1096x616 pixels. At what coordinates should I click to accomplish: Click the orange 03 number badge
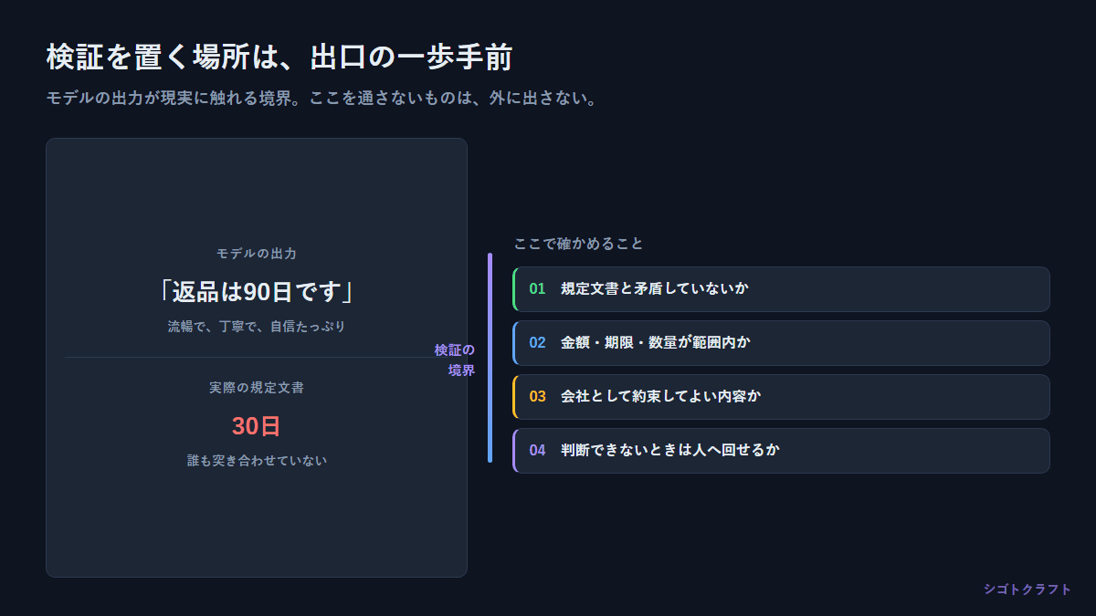click(x=537, y=397)
